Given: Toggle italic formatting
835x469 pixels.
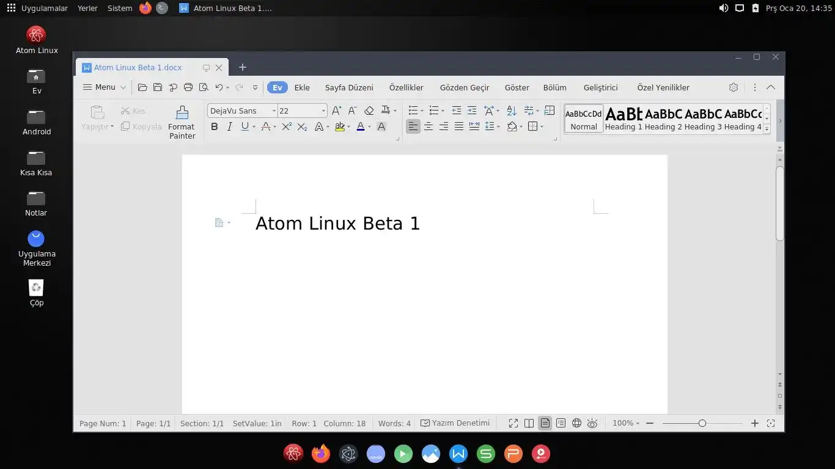Looking at the screenshot, I should 229,126.
